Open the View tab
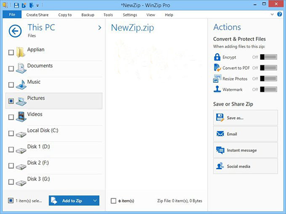This screenshot has height=214, width=286. [x=150, y=15]
